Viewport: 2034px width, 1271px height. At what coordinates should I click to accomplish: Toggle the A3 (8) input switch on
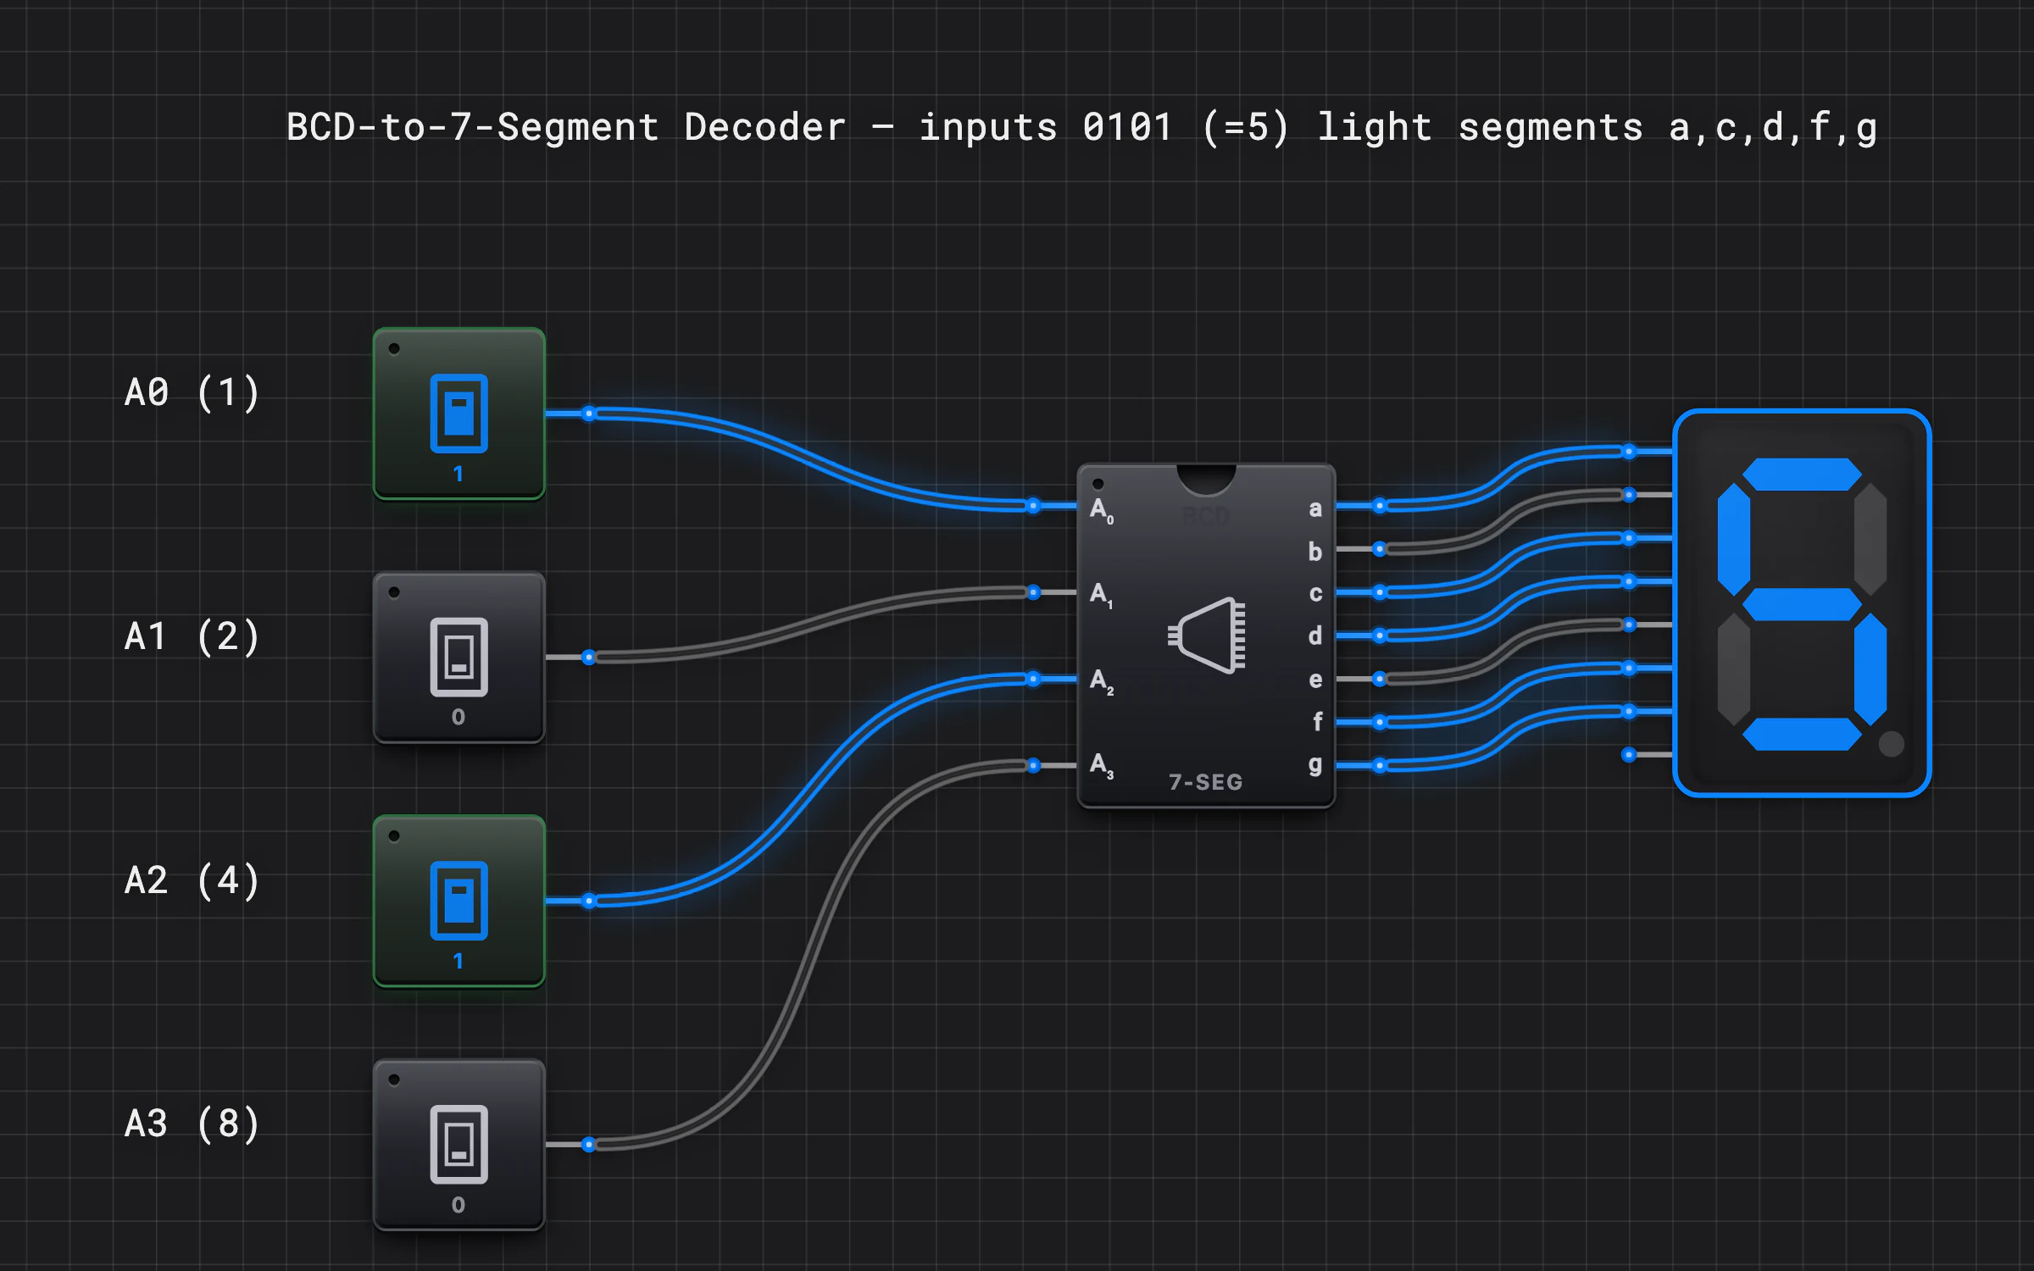458,1145
